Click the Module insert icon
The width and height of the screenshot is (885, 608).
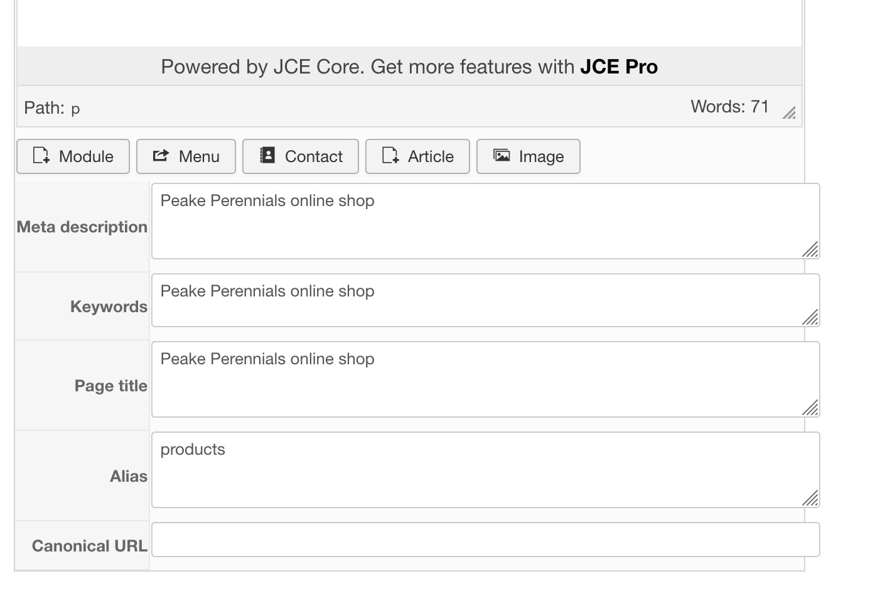[41, 156]
